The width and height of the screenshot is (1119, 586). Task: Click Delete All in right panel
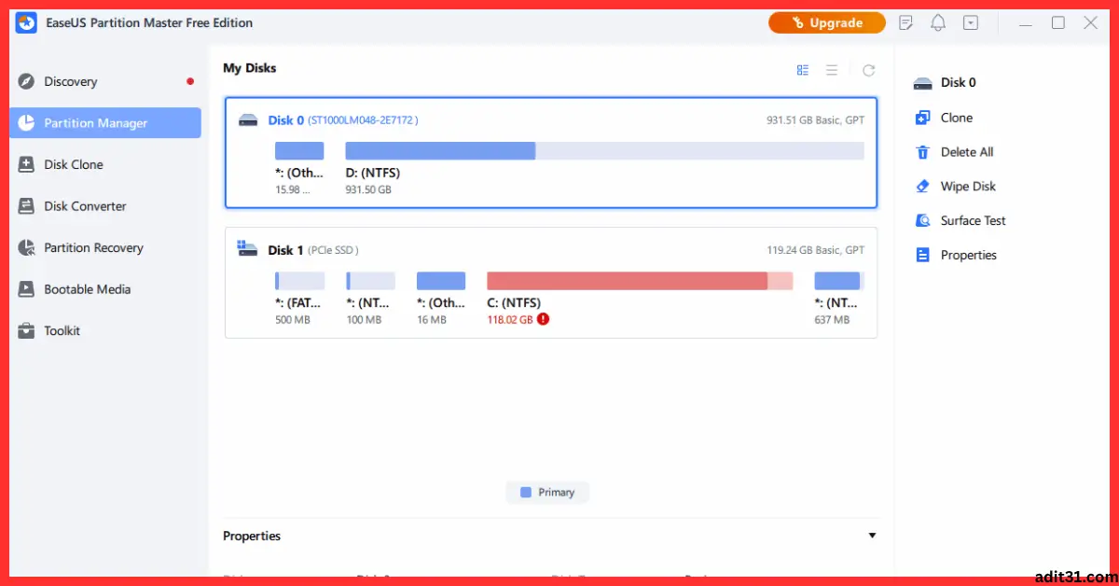click(x=966, y=152)
